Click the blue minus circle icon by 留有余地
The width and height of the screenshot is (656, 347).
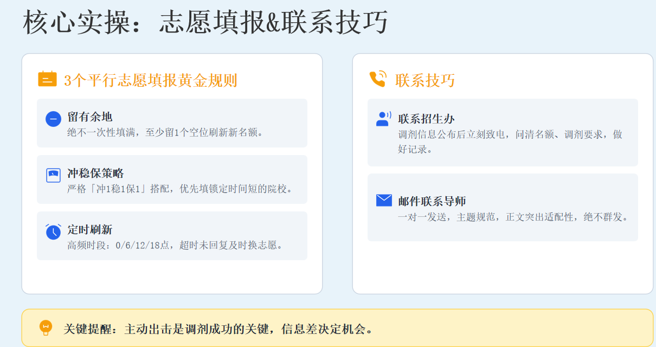(x=53, y=119)
